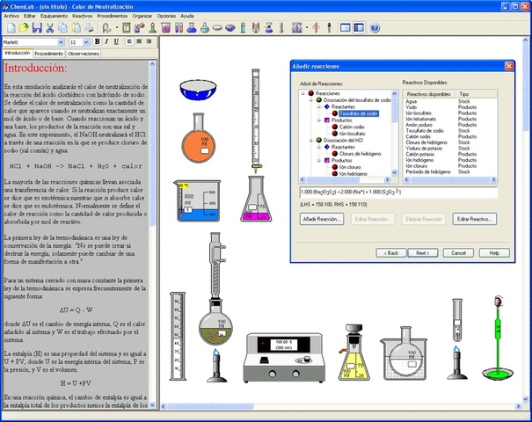The width and height of the screenshot is (532, 422).
Task: Open the chemicals icon dropdown arrow
Action: [117, 28]
